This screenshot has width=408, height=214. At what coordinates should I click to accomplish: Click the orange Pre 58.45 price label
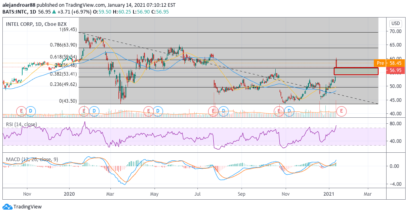click(389, 63)
